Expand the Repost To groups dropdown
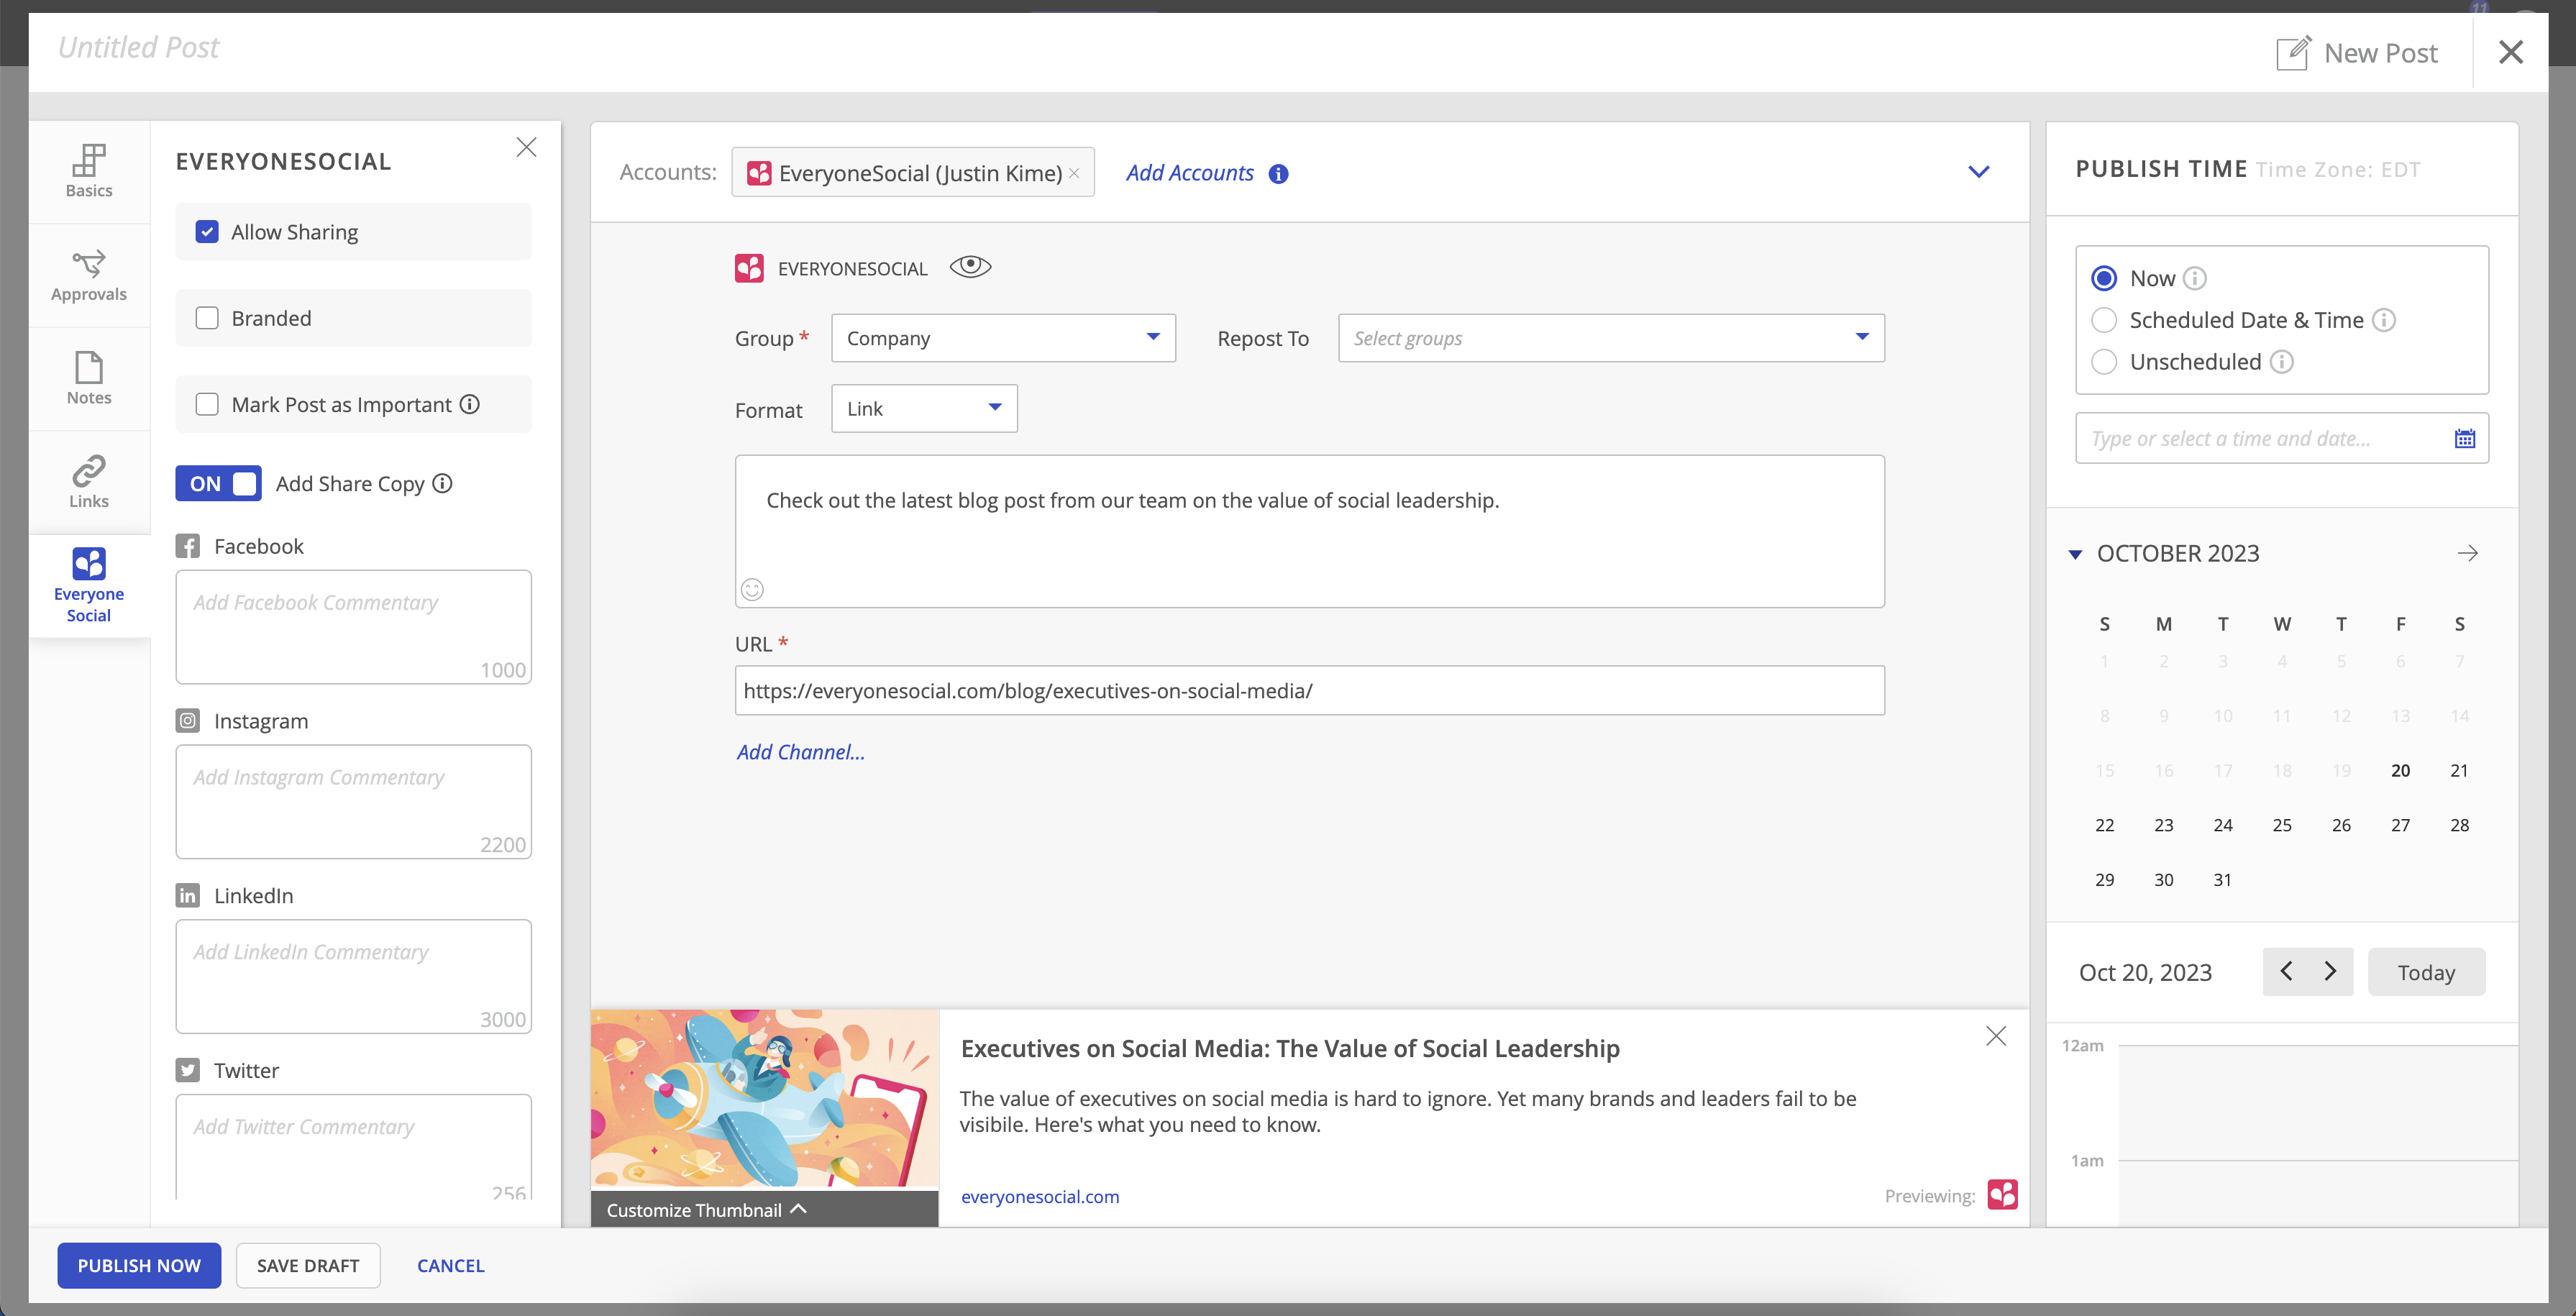 click(x=1610, y=338)
